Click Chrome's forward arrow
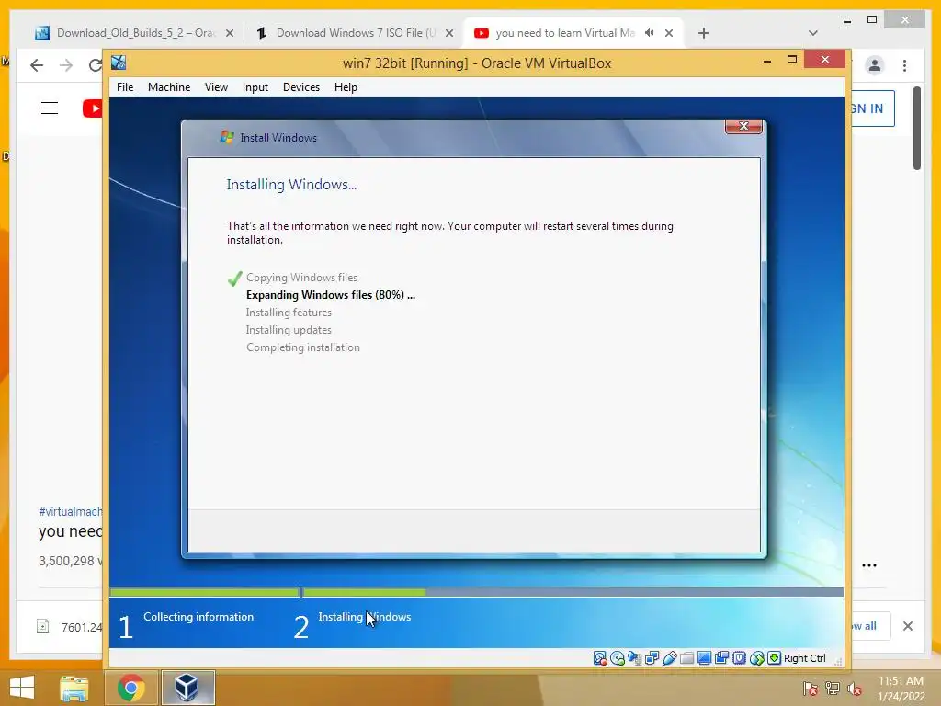941x706 pixels. point(66,65)
